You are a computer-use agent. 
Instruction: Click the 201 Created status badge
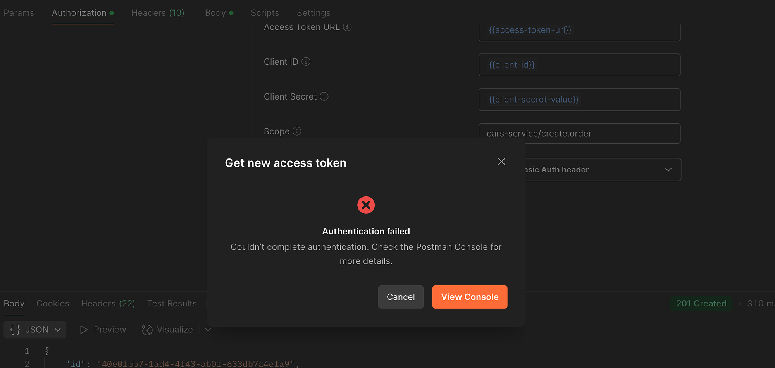tap(701, 303)
